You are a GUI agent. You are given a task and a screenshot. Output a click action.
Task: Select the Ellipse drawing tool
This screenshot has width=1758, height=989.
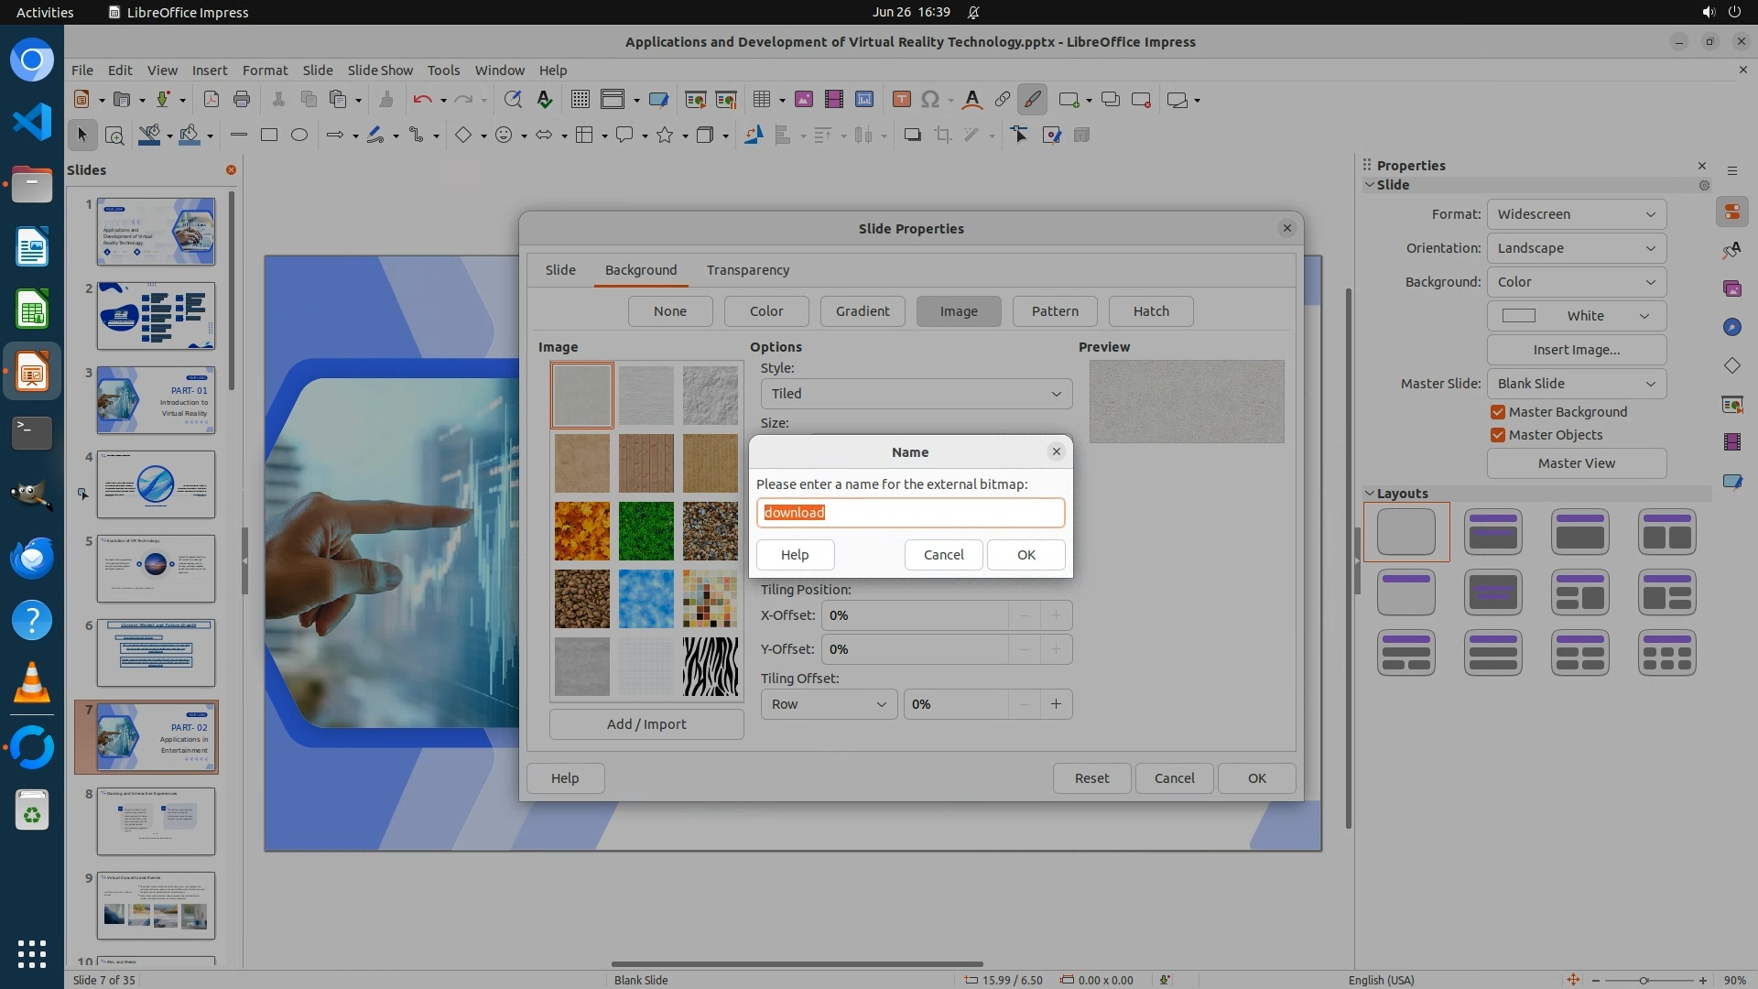(298, 136)
